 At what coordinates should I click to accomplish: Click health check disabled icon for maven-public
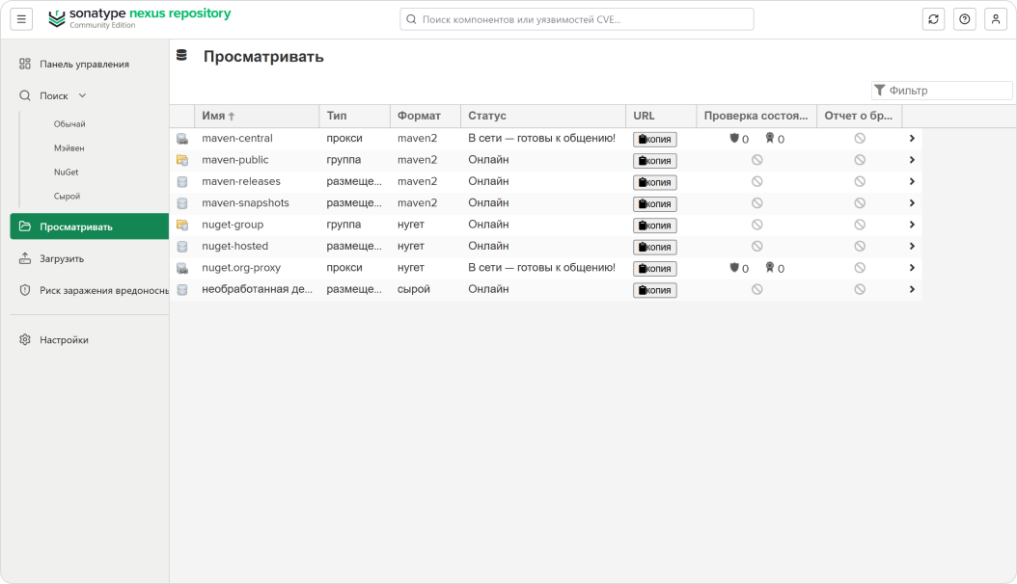(x=756, y=160)
